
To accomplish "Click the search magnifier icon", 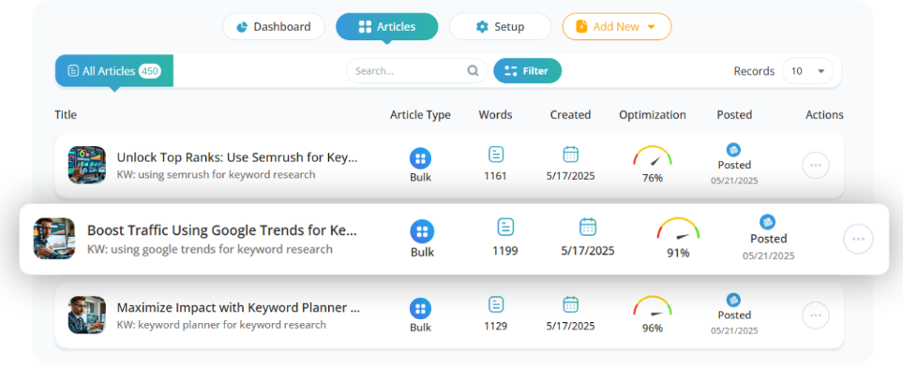I will point(473,71).
